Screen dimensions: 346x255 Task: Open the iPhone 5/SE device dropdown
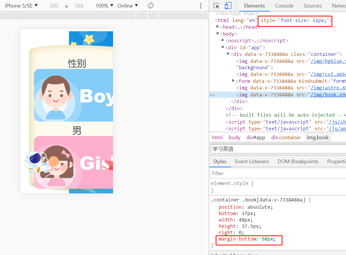(x=21, y=6)
